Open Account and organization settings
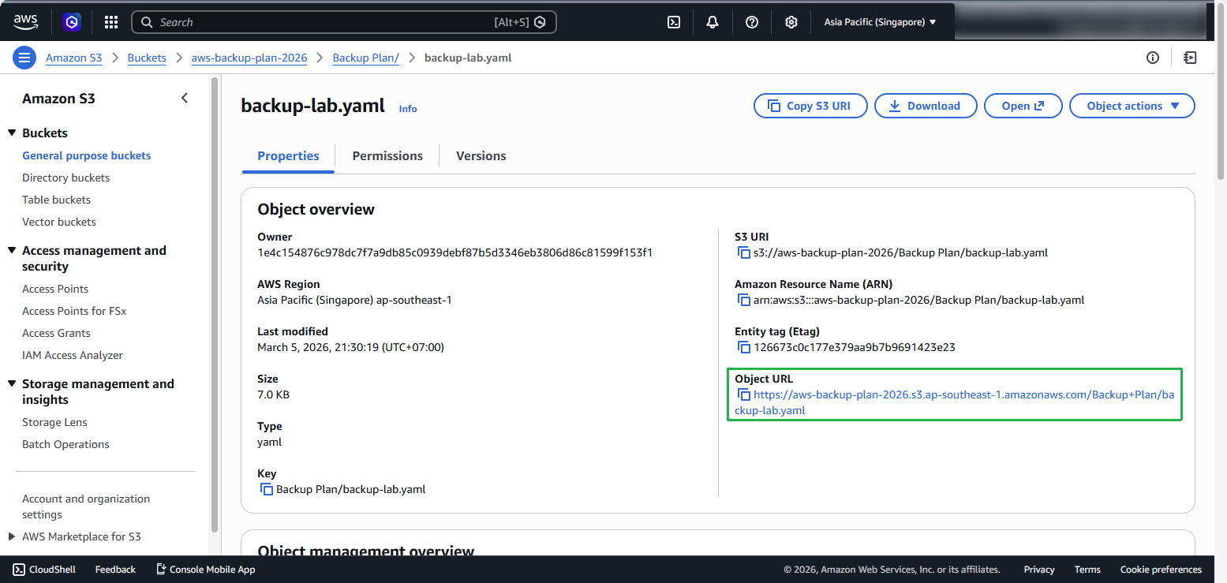Screen dimensions: 1227x583 click(86, 506)
